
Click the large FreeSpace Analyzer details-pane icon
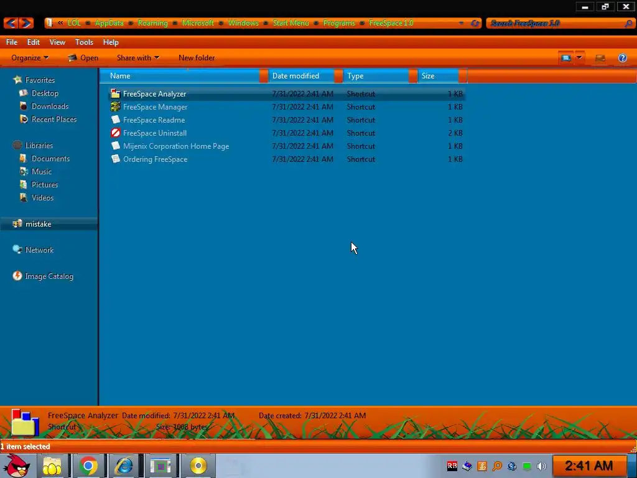coord(25,423)
